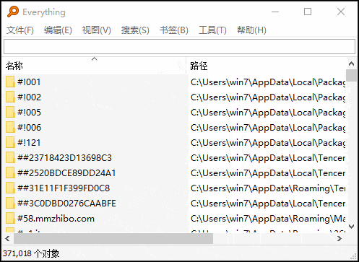
Task: Click the vertical scrollbar thumb
Action: tap(351, 75)
